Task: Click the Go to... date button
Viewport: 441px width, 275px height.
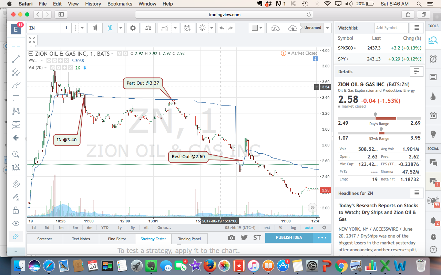Action: tap(164, 228)
